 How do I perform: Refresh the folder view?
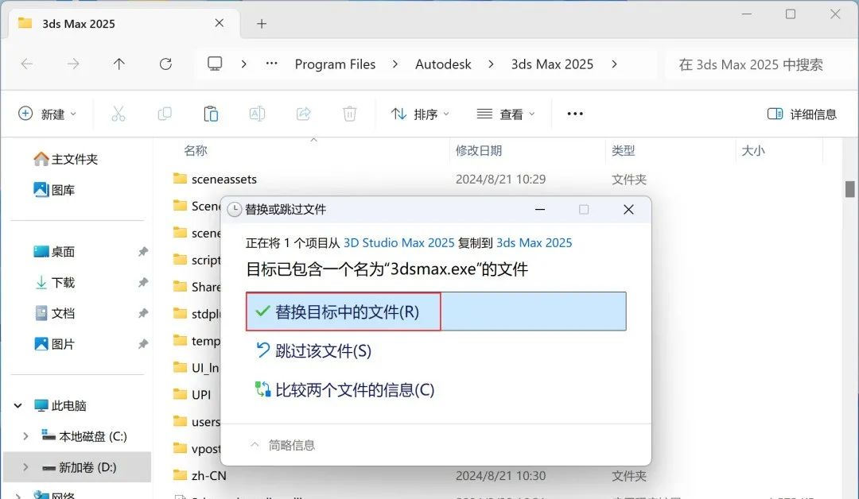click(x=165, y=64)
